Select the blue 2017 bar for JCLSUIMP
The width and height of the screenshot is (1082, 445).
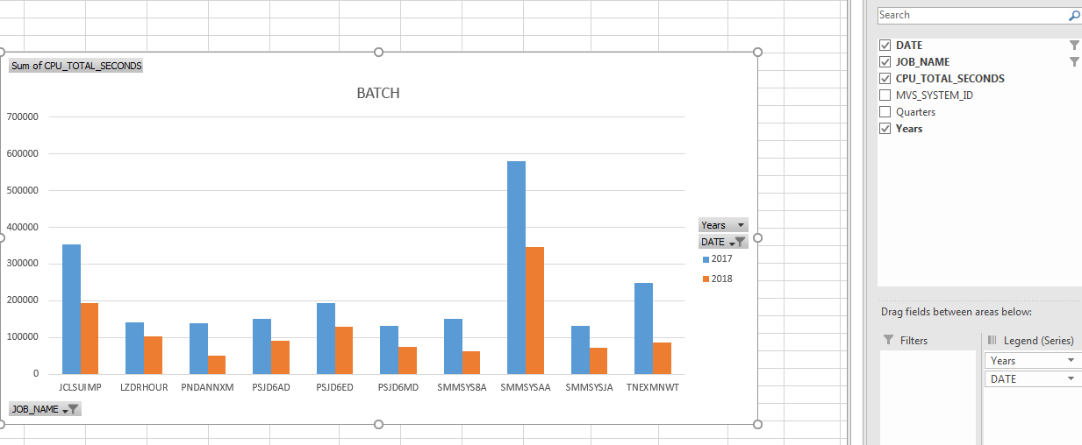pos(71,309)
